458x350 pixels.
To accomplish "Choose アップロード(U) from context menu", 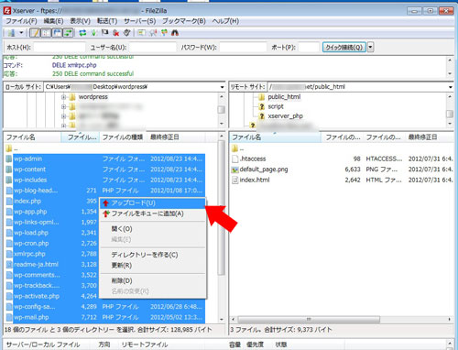I will 153,203.
